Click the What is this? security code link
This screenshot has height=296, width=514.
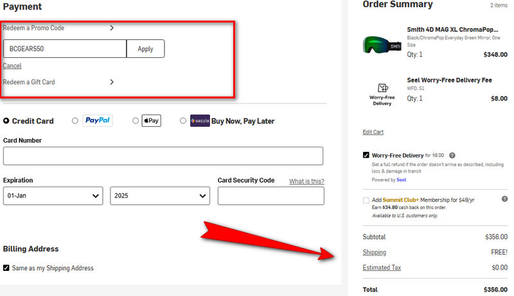pyautogui.click(x=306, y=181)
